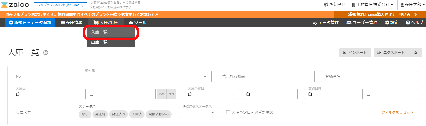Open the gear settings next to エクスポート
This screenshot has height=126, width=426.
coord(416,53)
